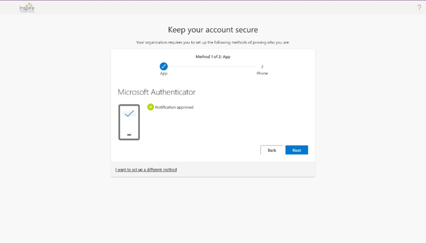Screen dimensions: 426x243
Task: Click step 2 Phone indicator
Action: tap(262, 67)
